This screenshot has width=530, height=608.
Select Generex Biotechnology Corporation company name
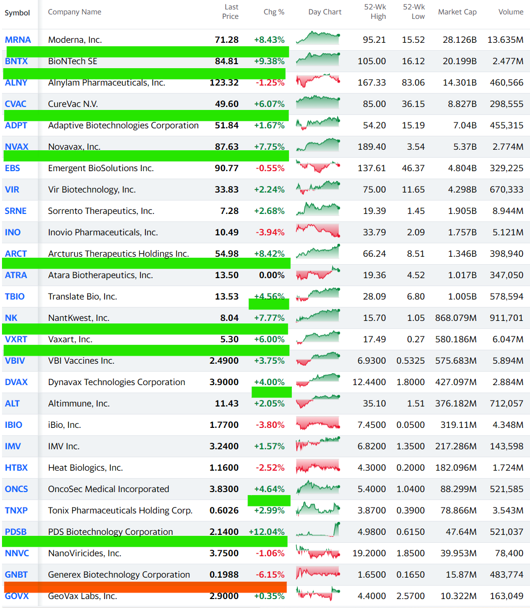coord(119,575)
